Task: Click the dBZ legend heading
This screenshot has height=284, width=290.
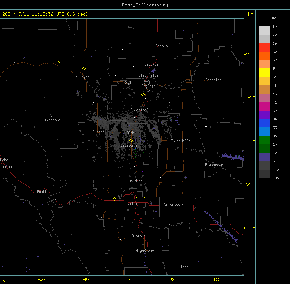Action: tap(273, 18)
